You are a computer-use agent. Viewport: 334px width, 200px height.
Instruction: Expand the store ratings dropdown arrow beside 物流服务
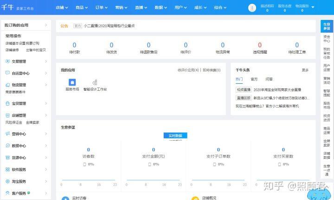[313, 7]
